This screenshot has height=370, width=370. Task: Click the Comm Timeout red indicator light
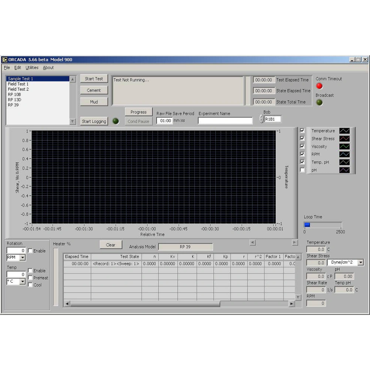(319, 86)
